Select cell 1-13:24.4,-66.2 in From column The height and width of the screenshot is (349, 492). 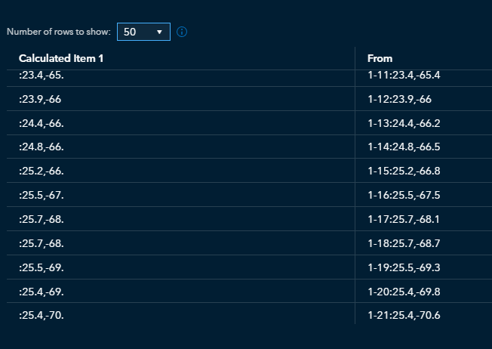pos(404,123)
